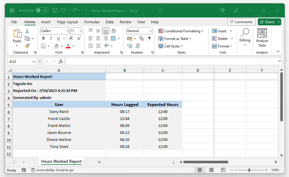Open the Formulas ribbon tab

92,22
